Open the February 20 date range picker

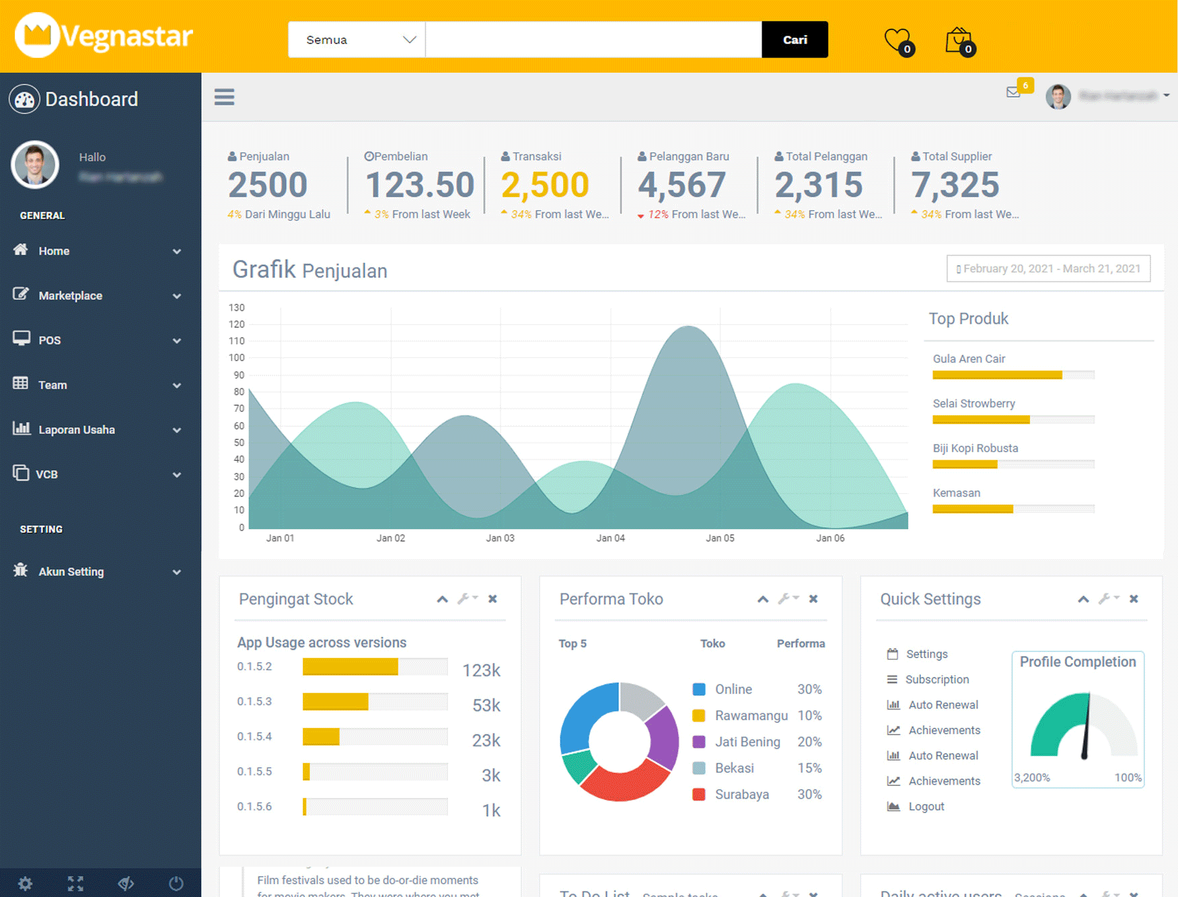(x=1048, y=268)
